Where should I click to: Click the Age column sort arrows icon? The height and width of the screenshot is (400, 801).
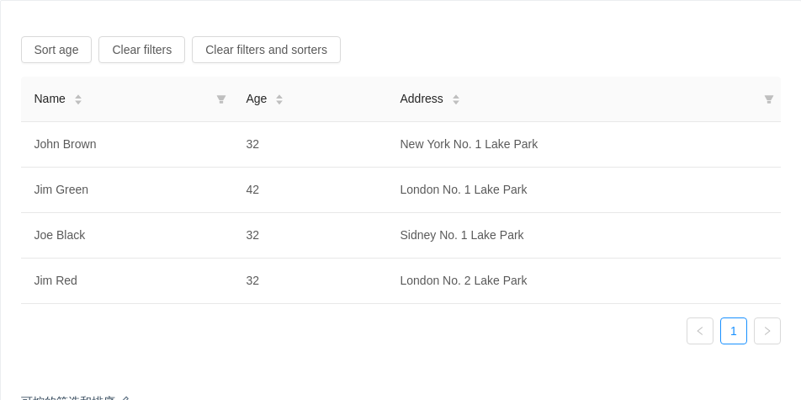pos(279,99)
